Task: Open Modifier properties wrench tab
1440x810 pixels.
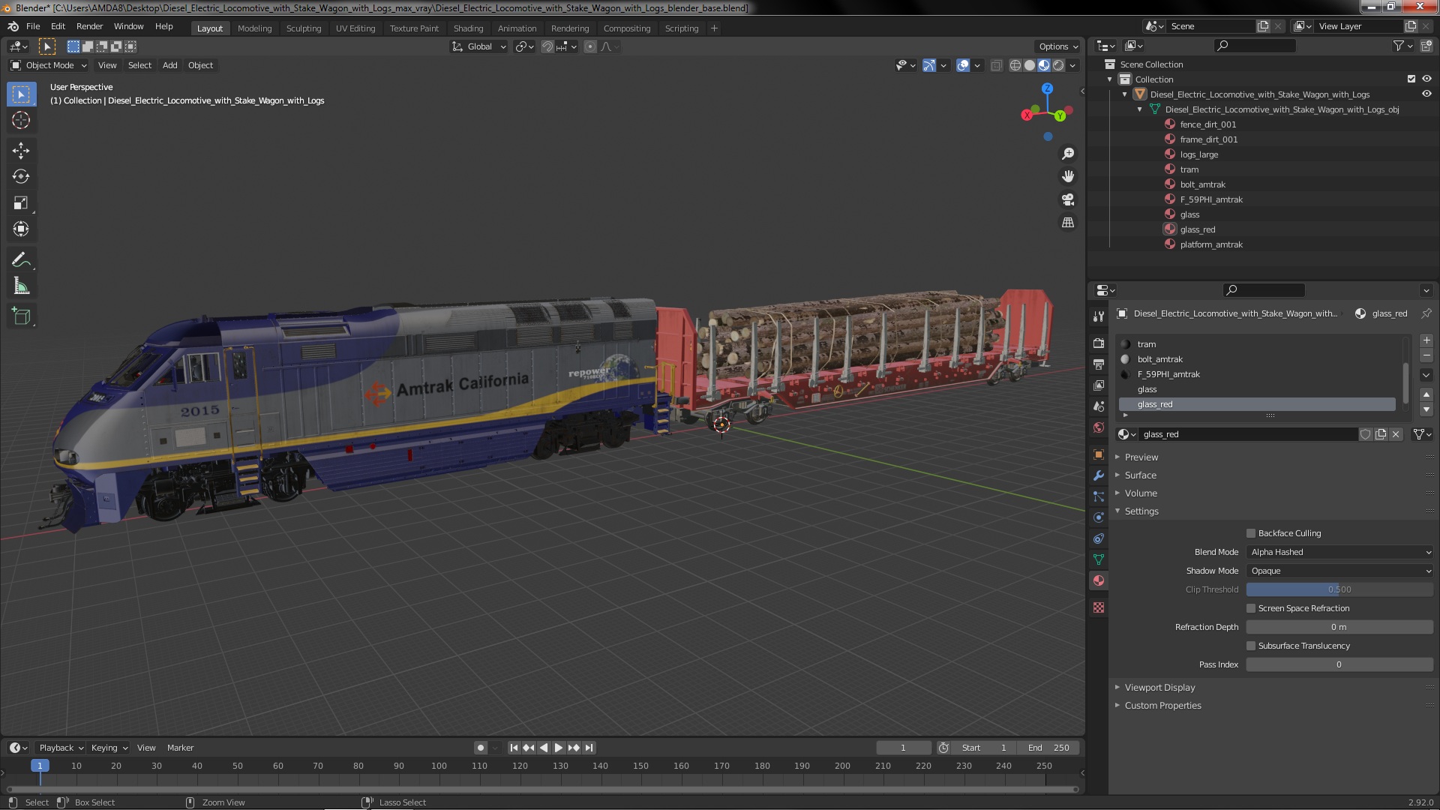Action: pos(1099,475)
